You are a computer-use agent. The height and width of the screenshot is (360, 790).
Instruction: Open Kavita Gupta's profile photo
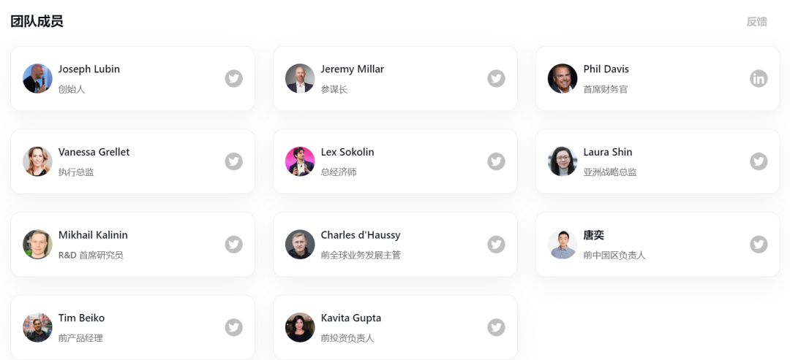tap(300, 327)
